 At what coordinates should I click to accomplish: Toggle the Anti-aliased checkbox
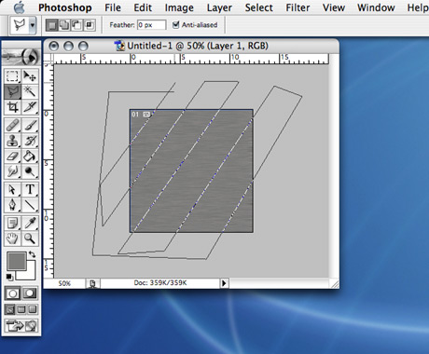tap(175, 25)
